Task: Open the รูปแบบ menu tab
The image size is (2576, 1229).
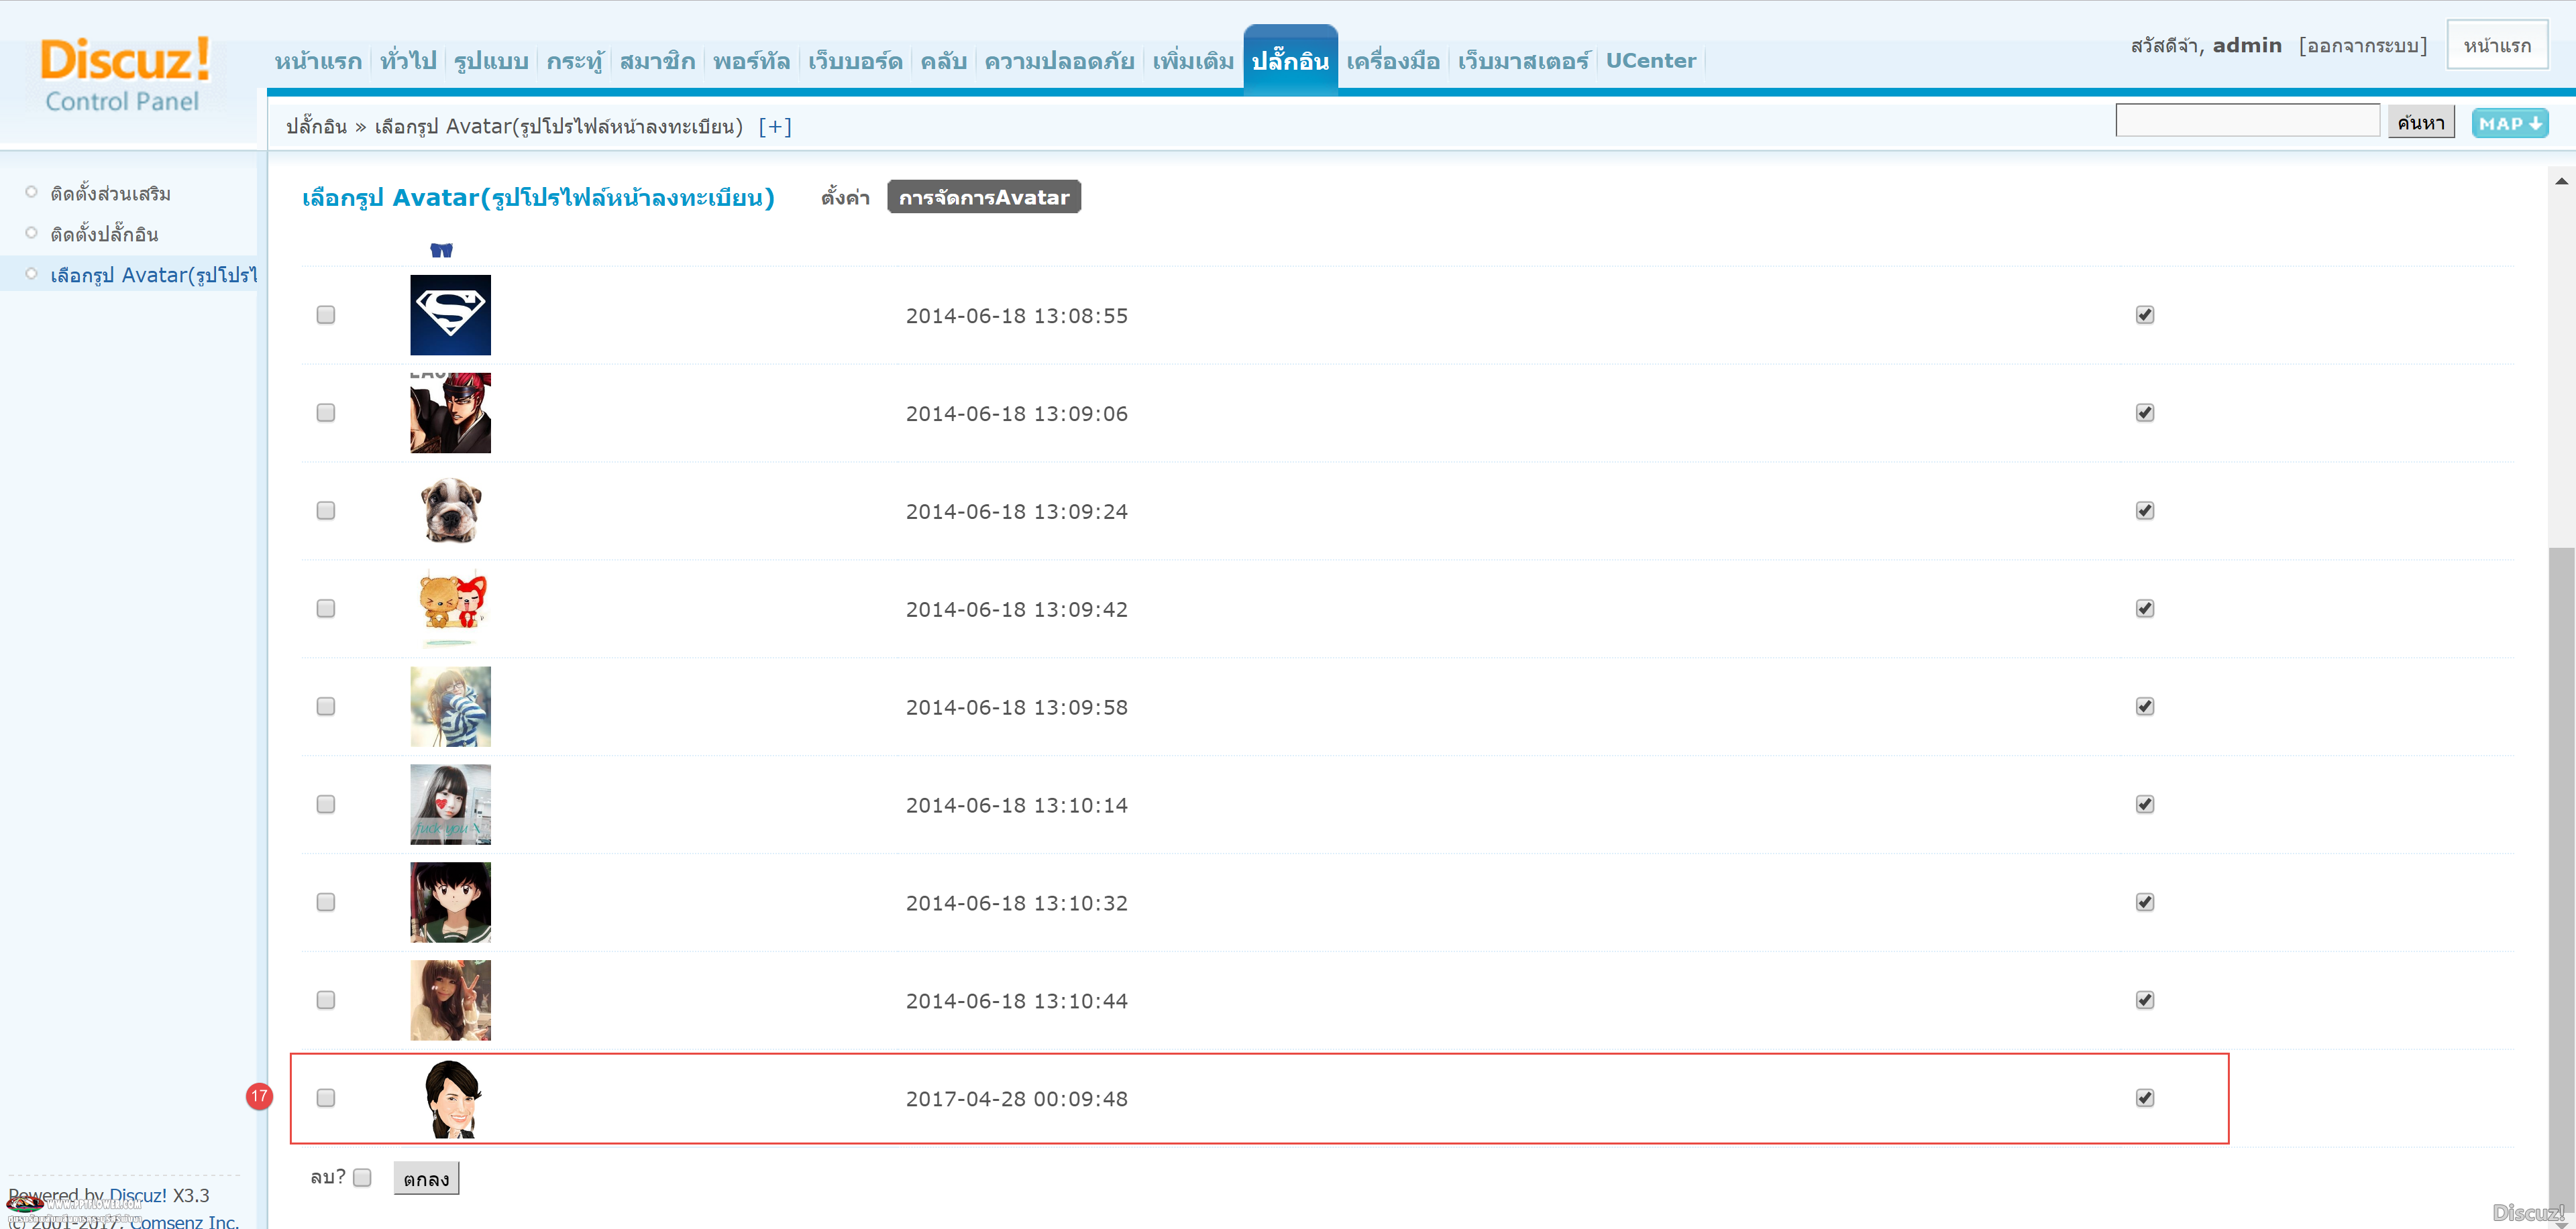Action: [491, 61]
